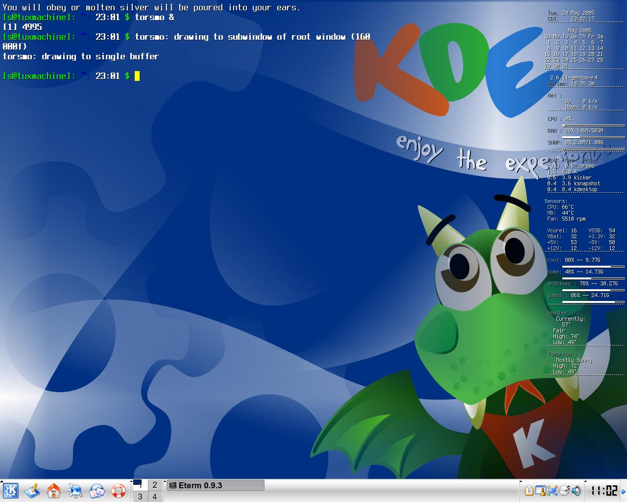The width and height of the screenshot is (627, 502).
Task: Open the Klipper clipboard tray icon
Action: (x=530, y=491)
